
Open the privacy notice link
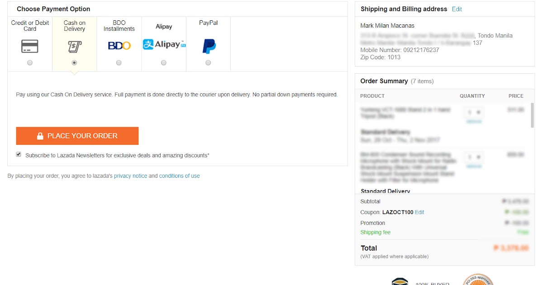coord(131,176)
